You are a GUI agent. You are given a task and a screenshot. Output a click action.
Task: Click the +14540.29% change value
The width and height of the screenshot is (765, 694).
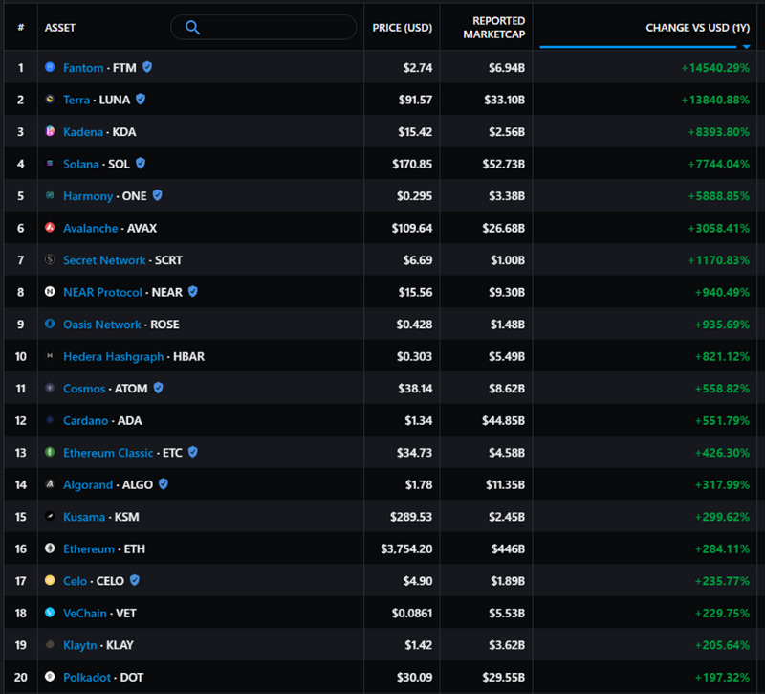point(715,68)
